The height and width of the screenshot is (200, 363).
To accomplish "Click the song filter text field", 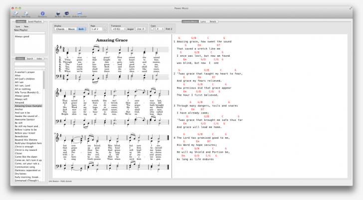I will pos(29,64).
